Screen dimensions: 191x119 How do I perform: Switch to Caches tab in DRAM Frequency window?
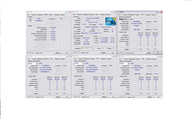[x=34, y=15]
